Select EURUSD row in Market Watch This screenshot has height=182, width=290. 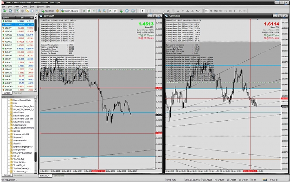tap(18, 21)
